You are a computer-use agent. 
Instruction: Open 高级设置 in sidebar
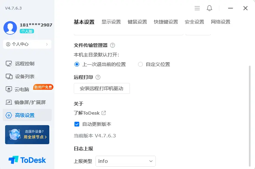click(27, 115)
